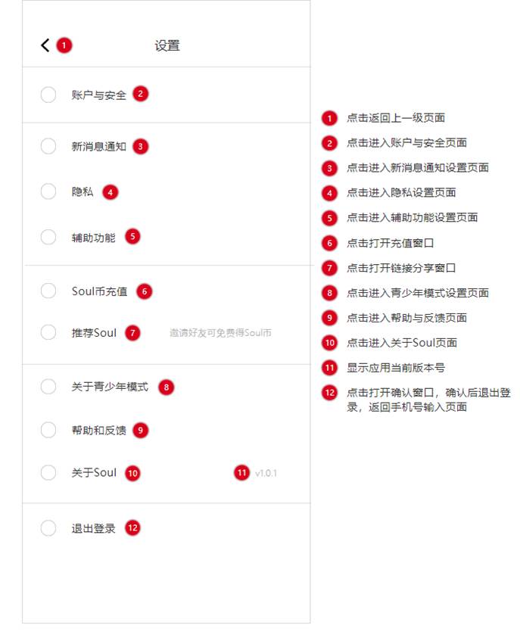The image size is (520, 644).
Task: Click the circle icon beside Soul币充值
Action: click(x=48, y=291)
